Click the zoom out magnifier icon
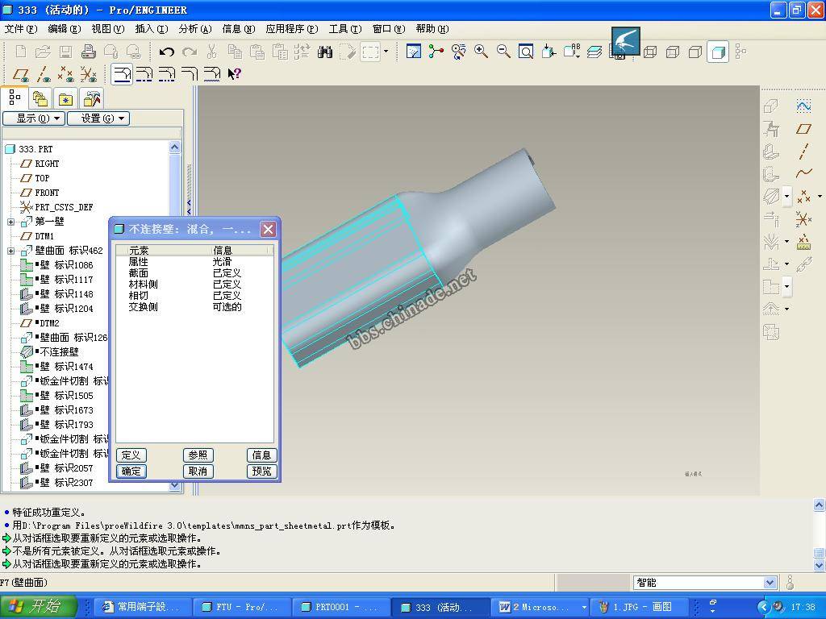Screen dimensions: 826x619 tap(503, 52)
